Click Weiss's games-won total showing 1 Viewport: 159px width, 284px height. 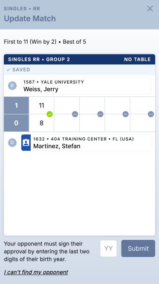(16, 105)
